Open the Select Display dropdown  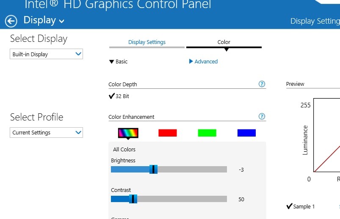pyautogui.click(x=46, y=54)
